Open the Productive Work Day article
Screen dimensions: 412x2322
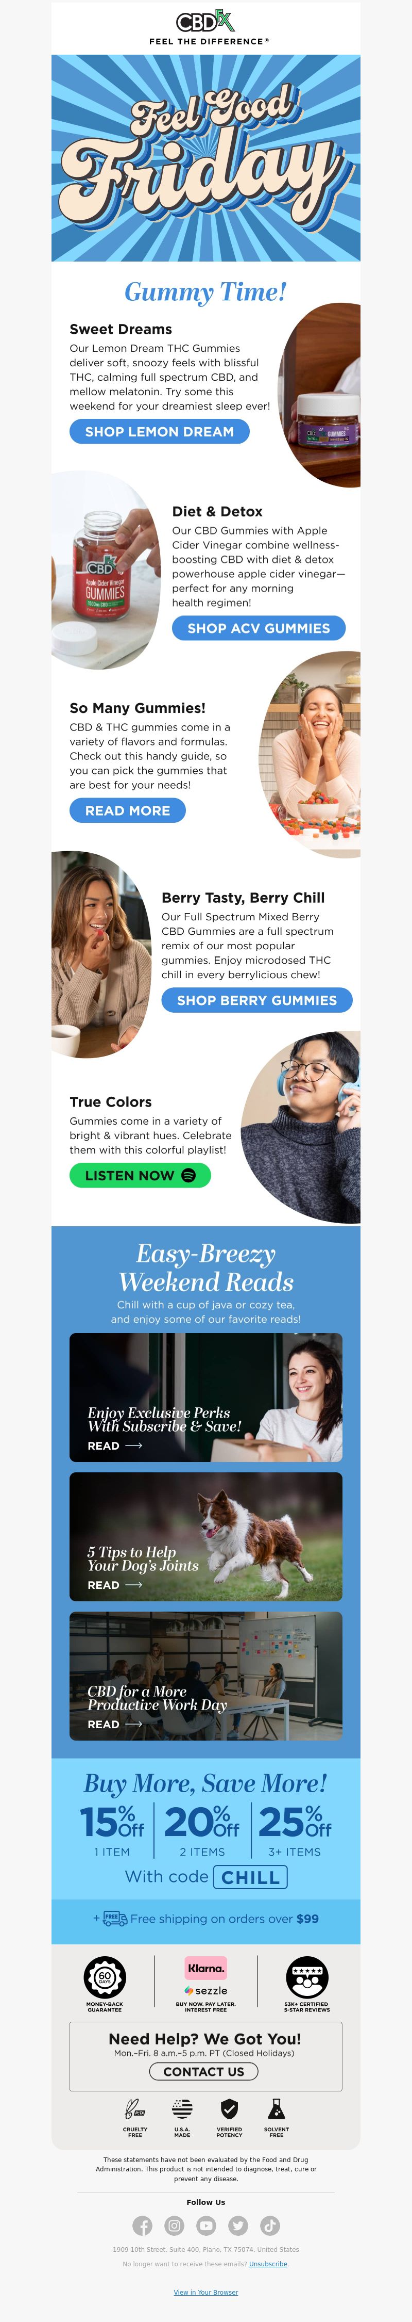tap(206, 1676)
